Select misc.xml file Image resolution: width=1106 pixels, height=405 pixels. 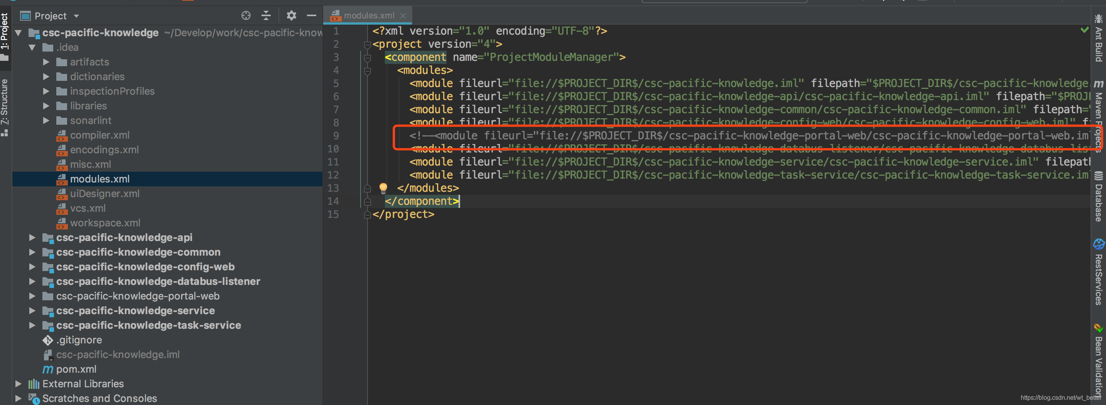pyautogui.click(x=91, y=164)
